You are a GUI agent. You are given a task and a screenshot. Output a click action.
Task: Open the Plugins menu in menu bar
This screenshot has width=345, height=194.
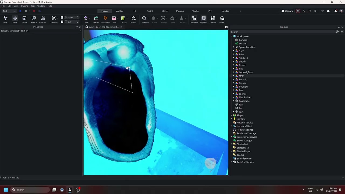pos(25,6)
